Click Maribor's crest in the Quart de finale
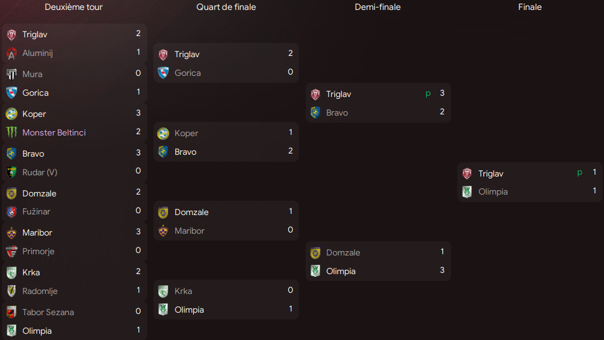604x340 pixels. click(163, 231)
